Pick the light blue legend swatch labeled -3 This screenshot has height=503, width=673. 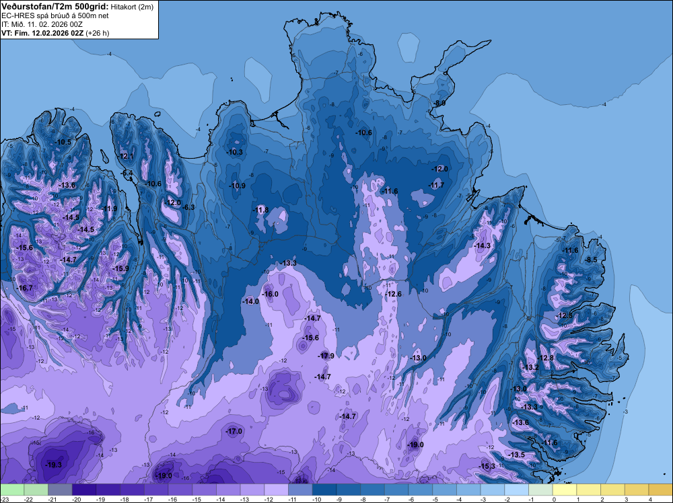[493, 490]
